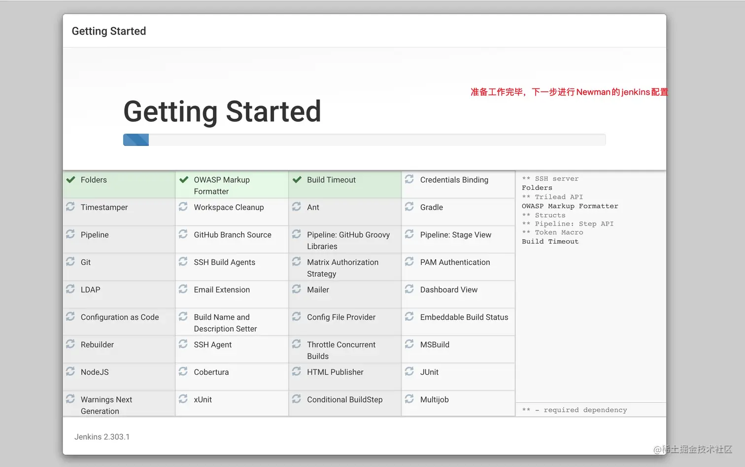Click "Build Timeout" entry in install log
The image size is (745, 467).
click(x=550, y=241)
